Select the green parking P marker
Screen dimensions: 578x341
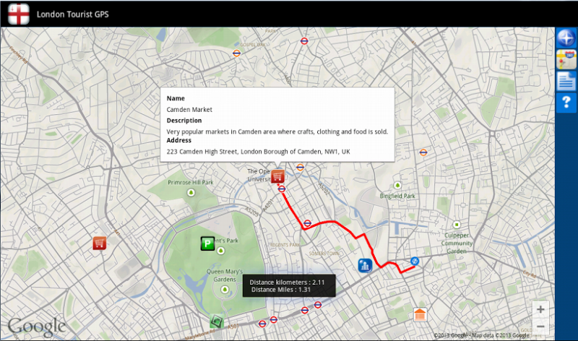click(x=207, y=243)
